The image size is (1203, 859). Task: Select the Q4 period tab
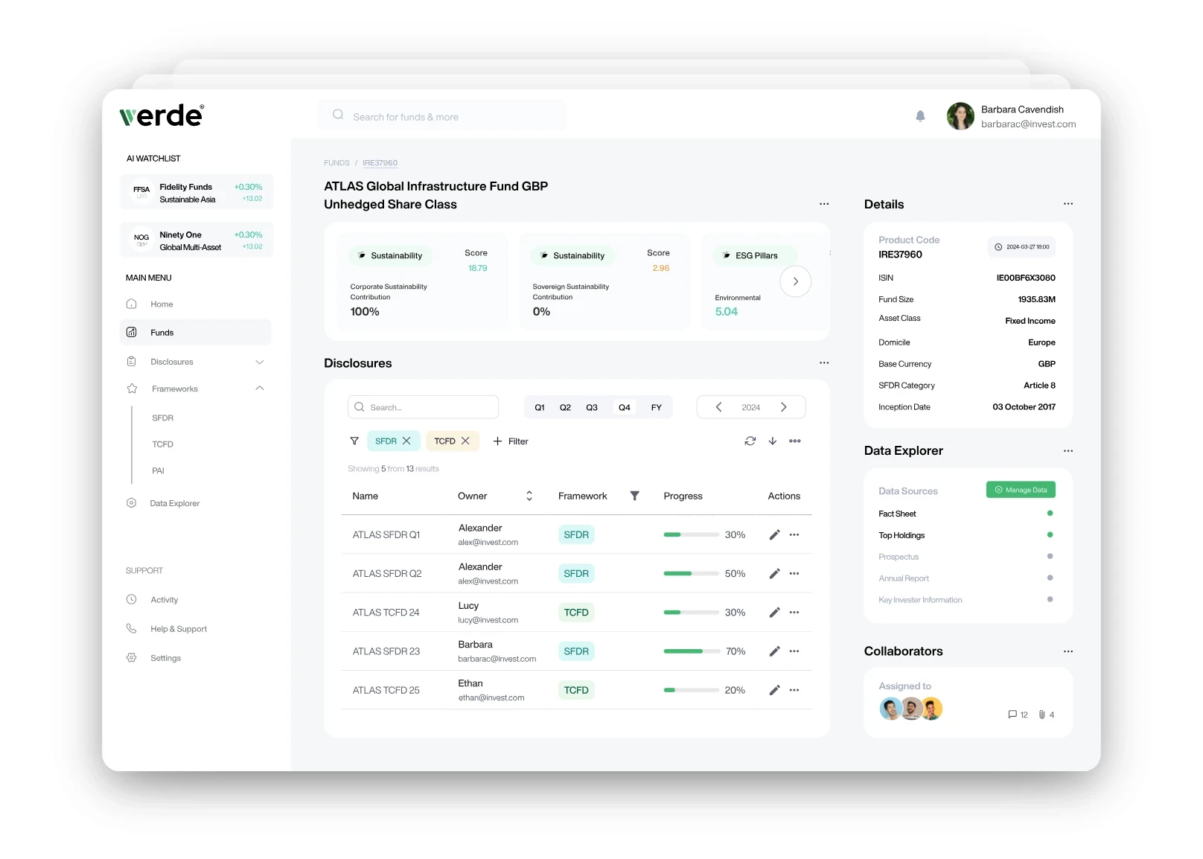[625, 408]
